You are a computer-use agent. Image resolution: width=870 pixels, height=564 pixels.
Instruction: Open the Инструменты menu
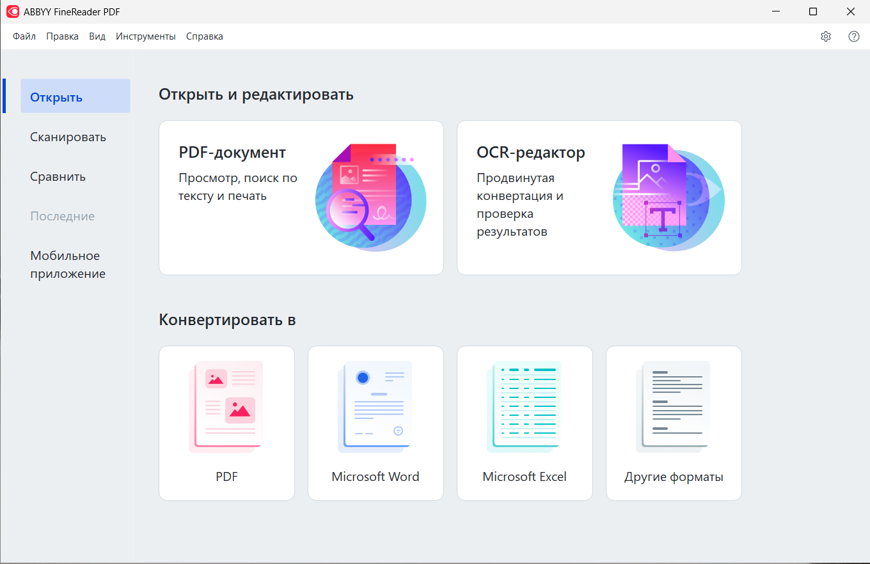[146, 36]
